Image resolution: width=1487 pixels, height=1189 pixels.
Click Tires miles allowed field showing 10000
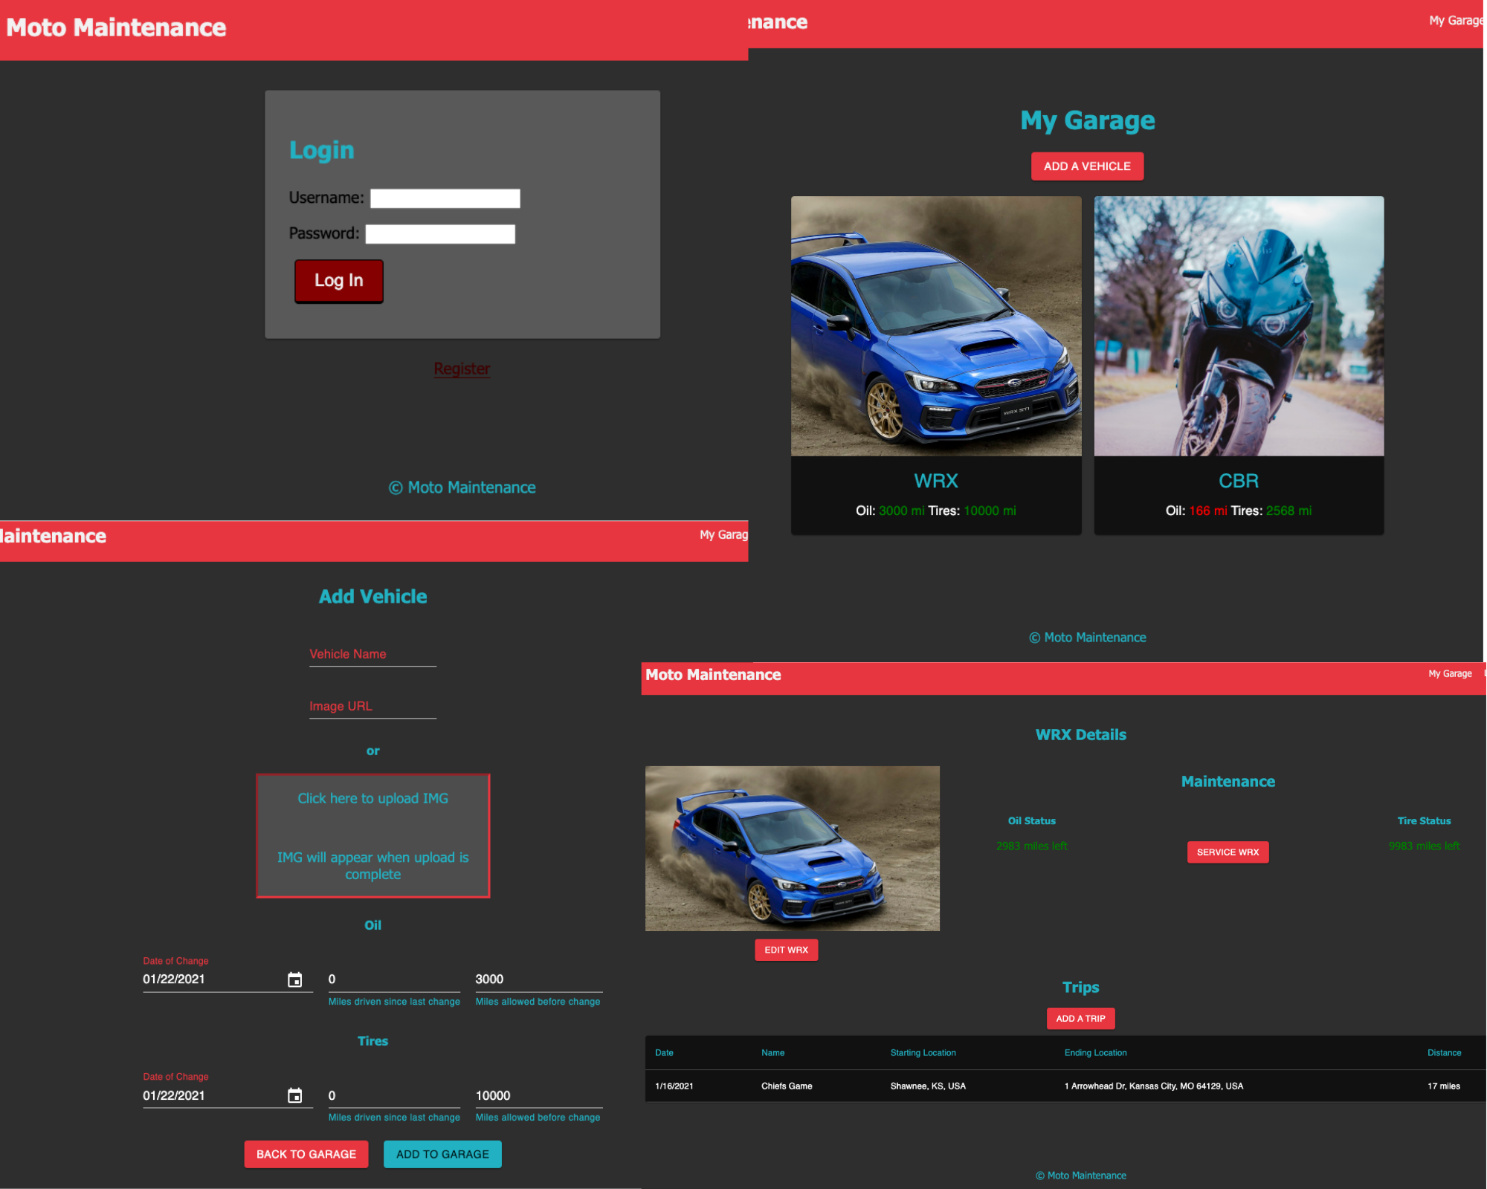pyautogui.click(x=539, y=1095)
